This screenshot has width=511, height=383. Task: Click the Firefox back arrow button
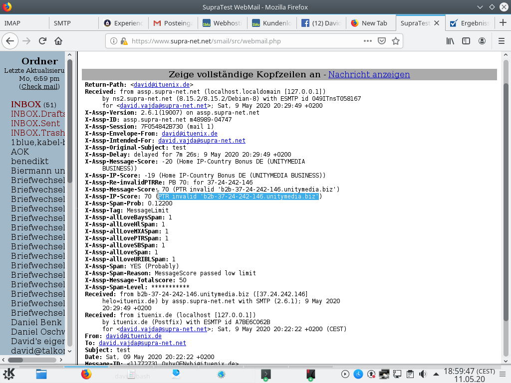pos(10,41)
